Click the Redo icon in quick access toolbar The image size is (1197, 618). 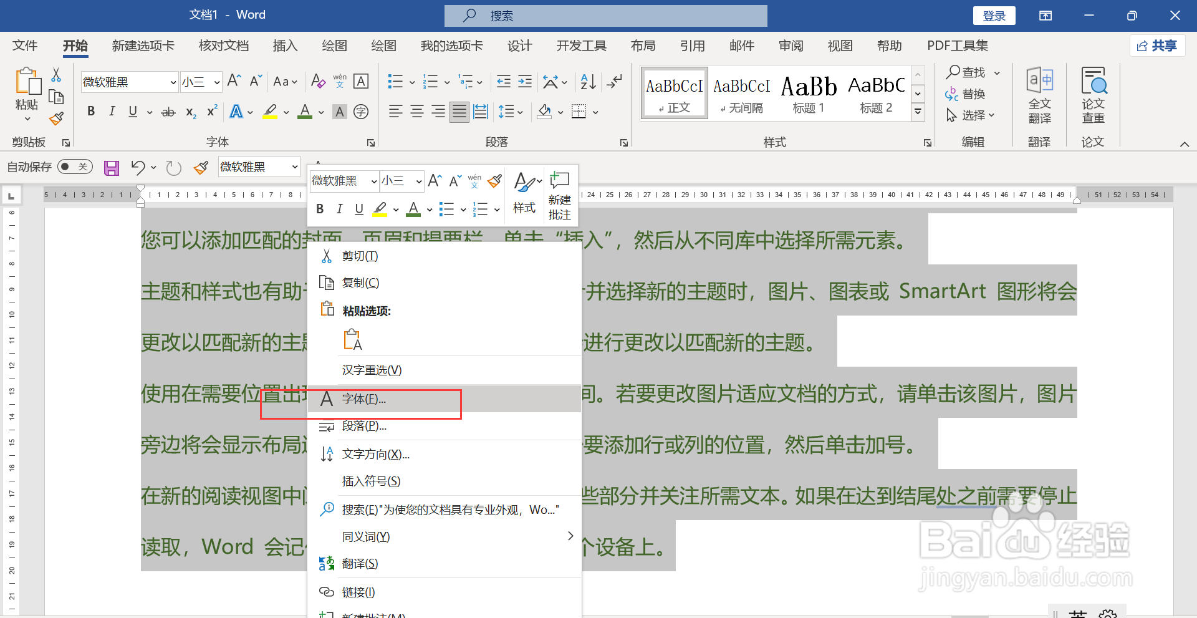coord(173,167)
